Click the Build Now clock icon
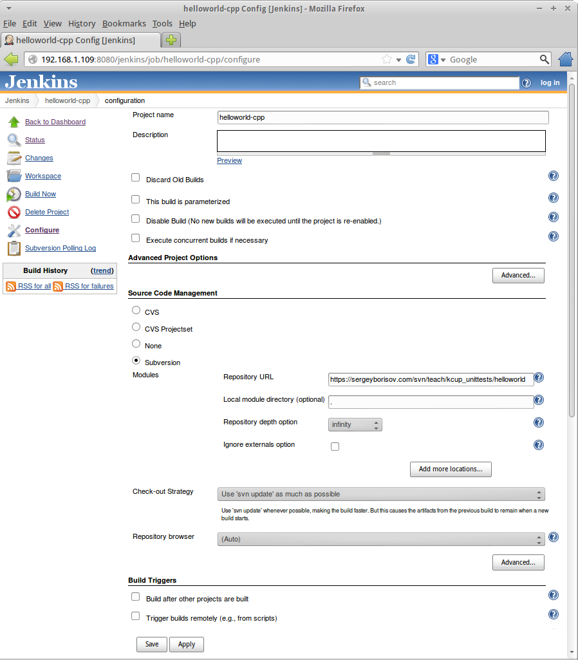Viewport: 578px width, 660px height. tap(14, 194)
